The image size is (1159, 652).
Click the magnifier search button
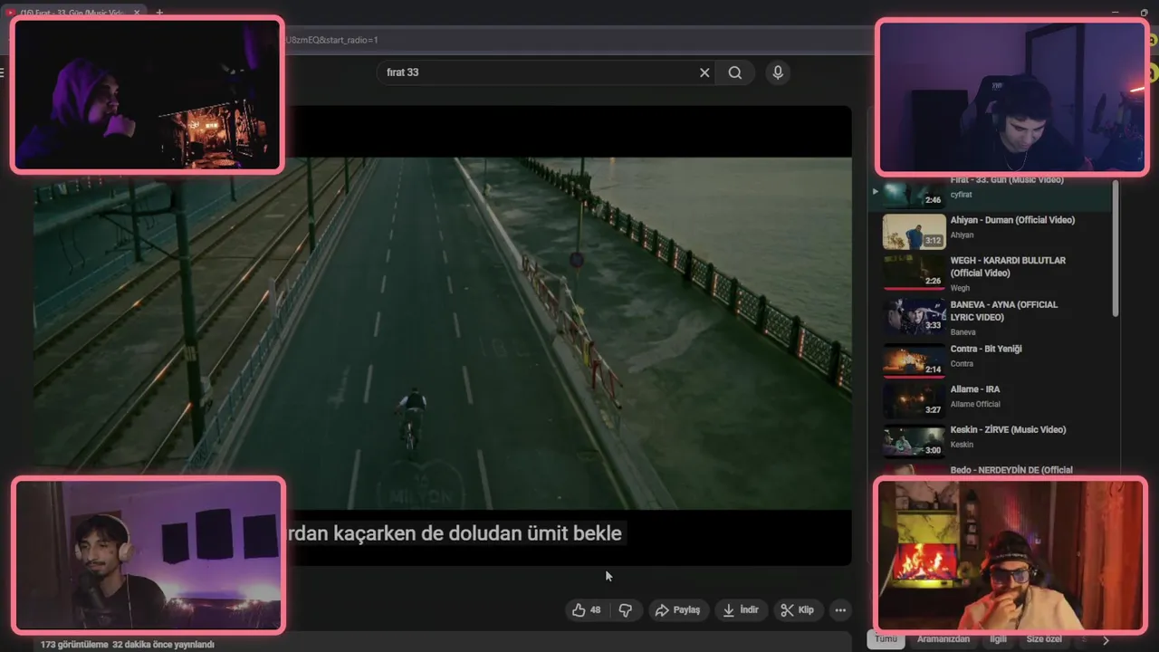click(x=735, y=72)
